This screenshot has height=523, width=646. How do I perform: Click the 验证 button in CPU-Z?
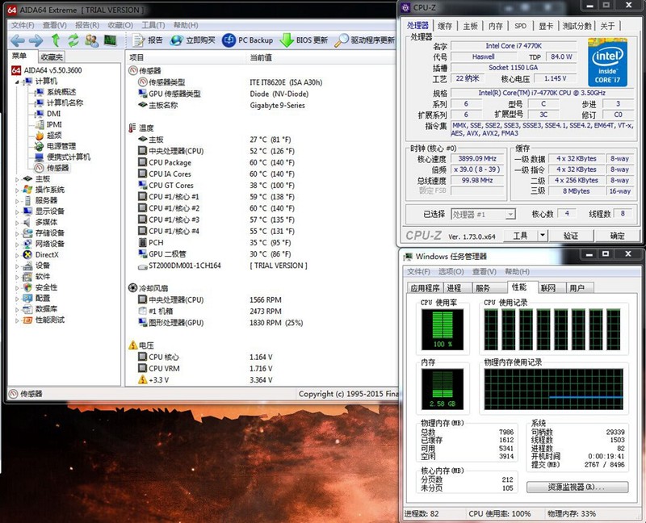[570, 236]
